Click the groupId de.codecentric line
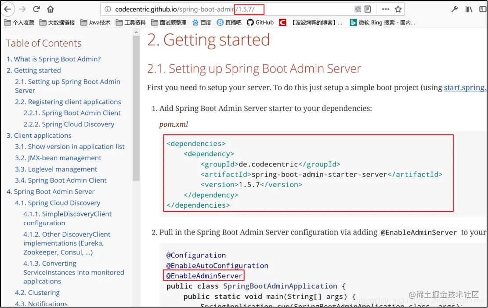 [x=271, y=164]
